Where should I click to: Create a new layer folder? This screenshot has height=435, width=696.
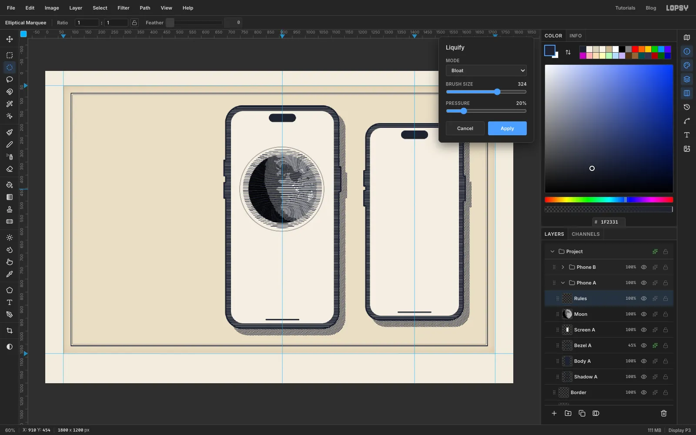[x=568, y=413]
